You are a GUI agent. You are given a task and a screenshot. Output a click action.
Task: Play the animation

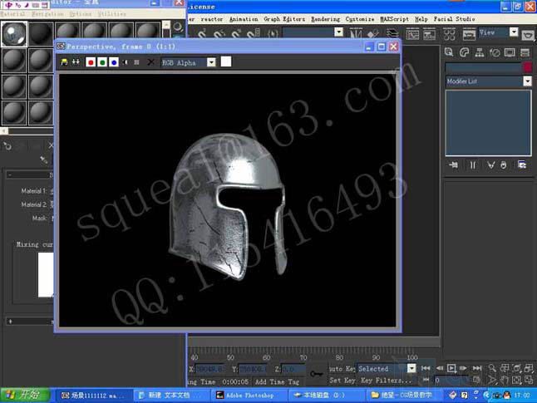(451, 368)
